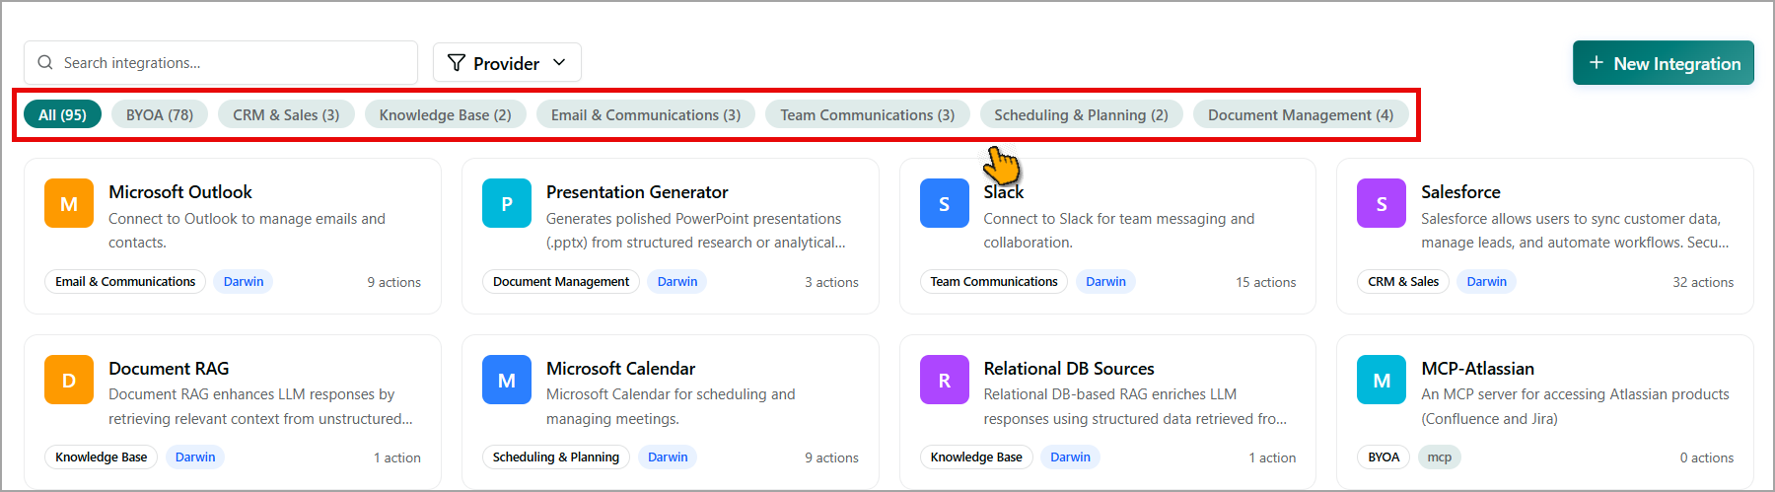The width and height of the screenshot is (1775, 492).
Task: Click the 0 actions text on MCP-Atlassian
Action: tap(1707, 457)
